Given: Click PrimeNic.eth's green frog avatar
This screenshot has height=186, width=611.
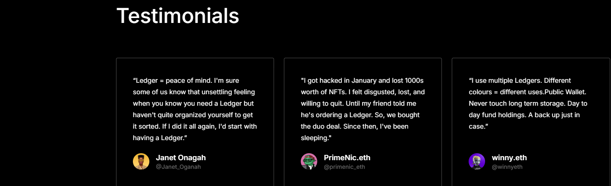Looking at the screenshot, I should coord(309,161).
